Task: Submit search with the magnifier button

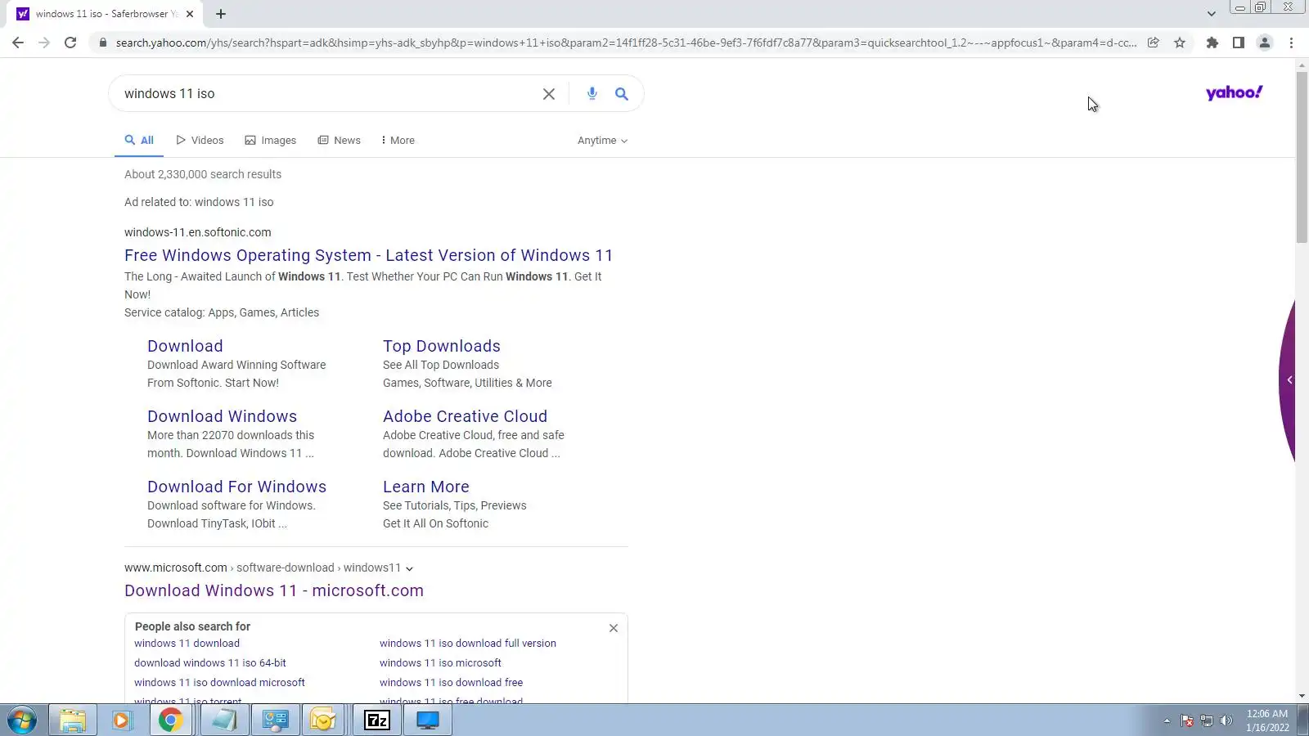Action: [622, 94]
